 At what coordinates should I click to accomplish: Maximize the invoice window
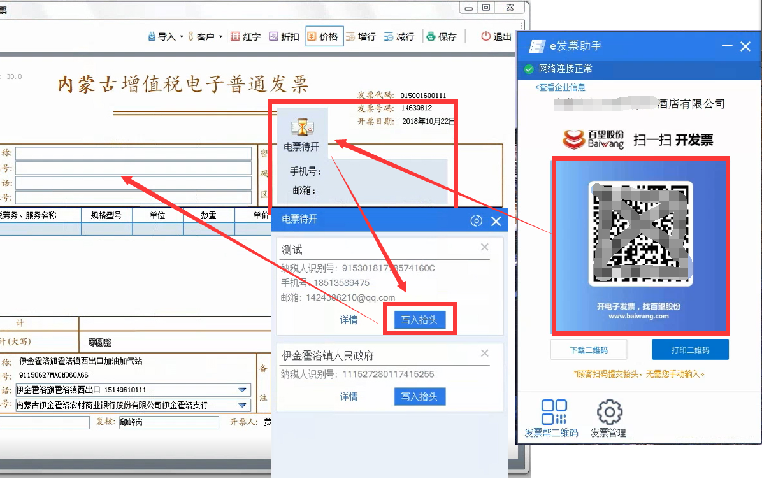point(486,7)
